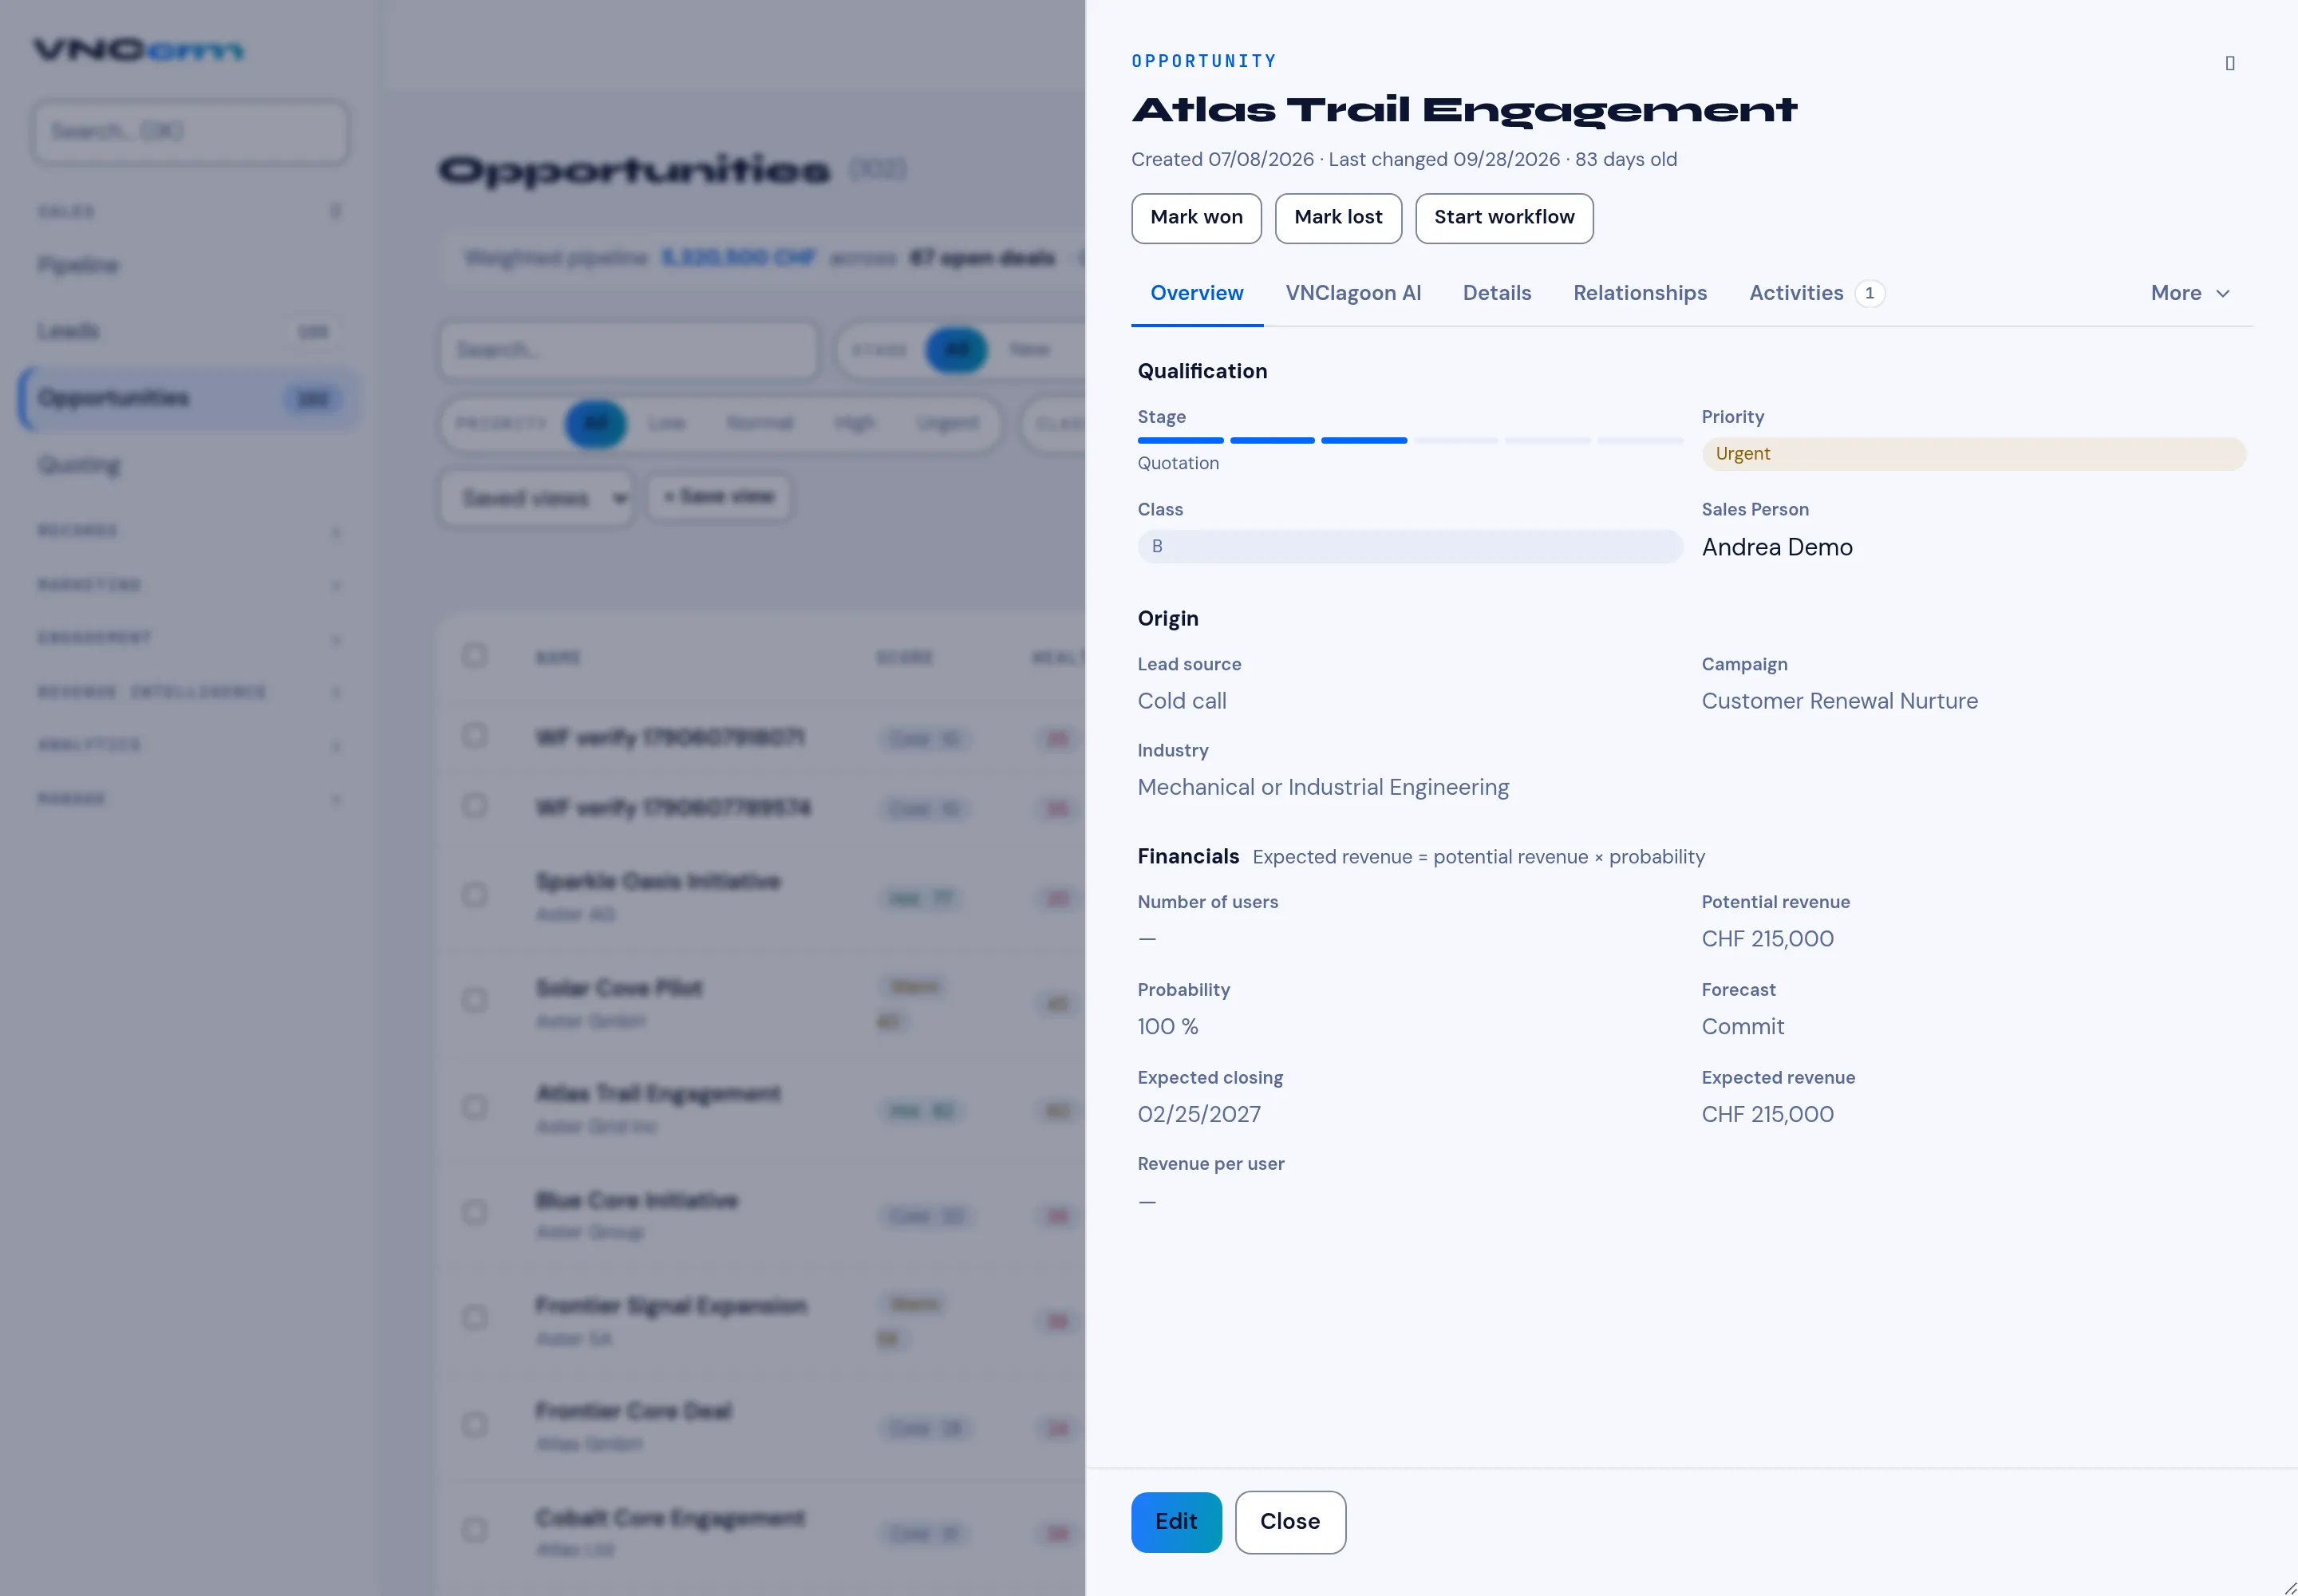This screenshot has width=2298, height=1596.
Task: Click the 100 % probability value
Action: (x=1167, y=1027)
